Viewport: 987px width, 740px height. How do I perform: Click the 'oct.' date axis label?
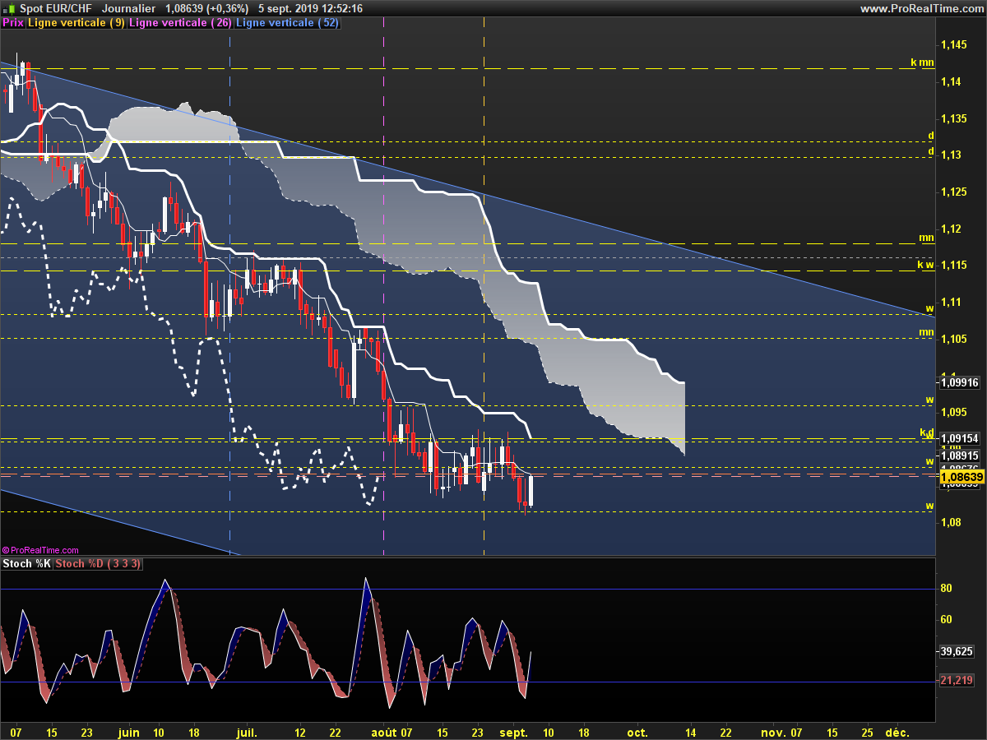tap(637, 732)
